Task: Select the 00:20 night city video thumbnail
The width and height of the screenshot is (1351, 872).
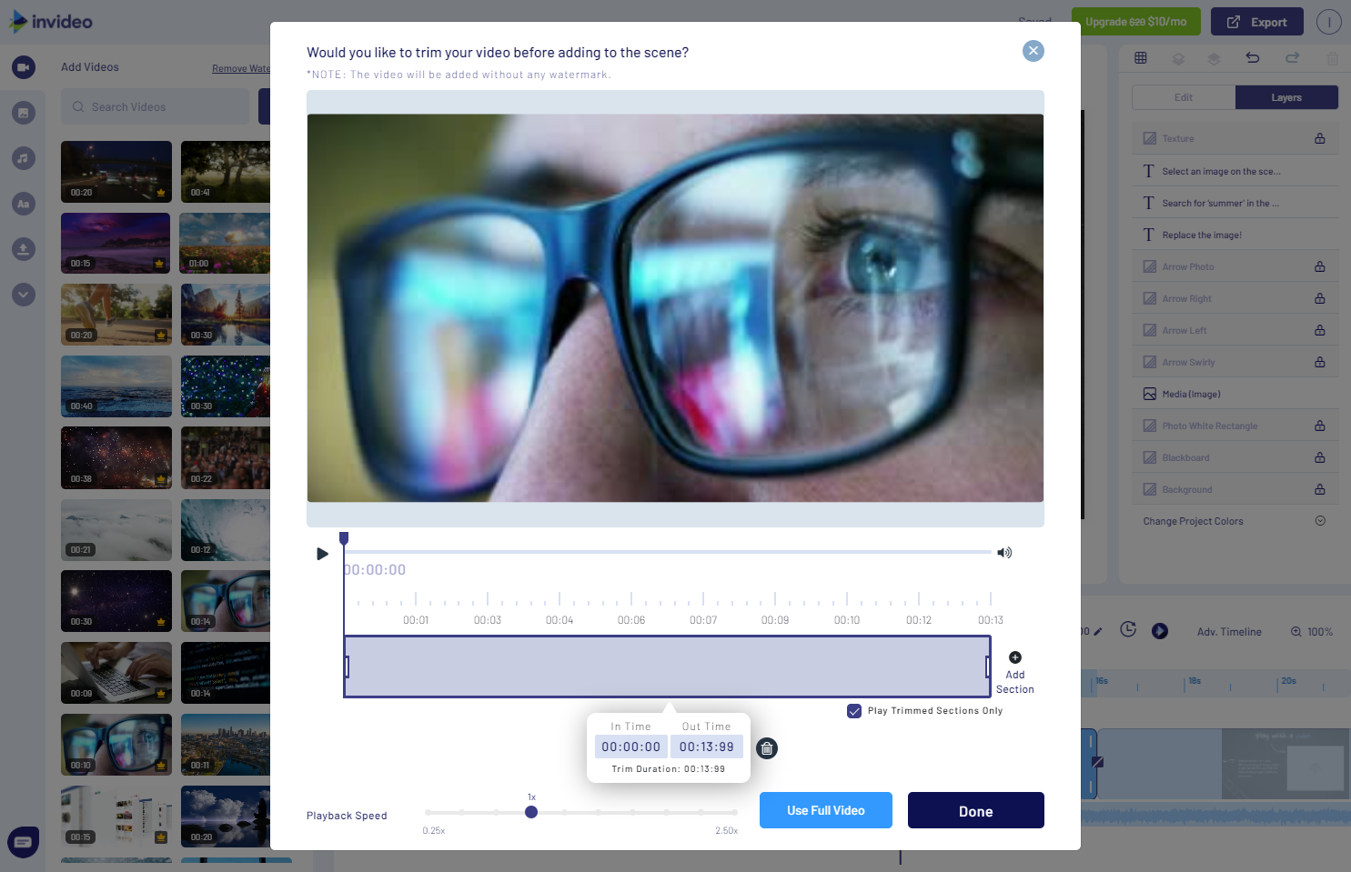Action: coord(116,172)
